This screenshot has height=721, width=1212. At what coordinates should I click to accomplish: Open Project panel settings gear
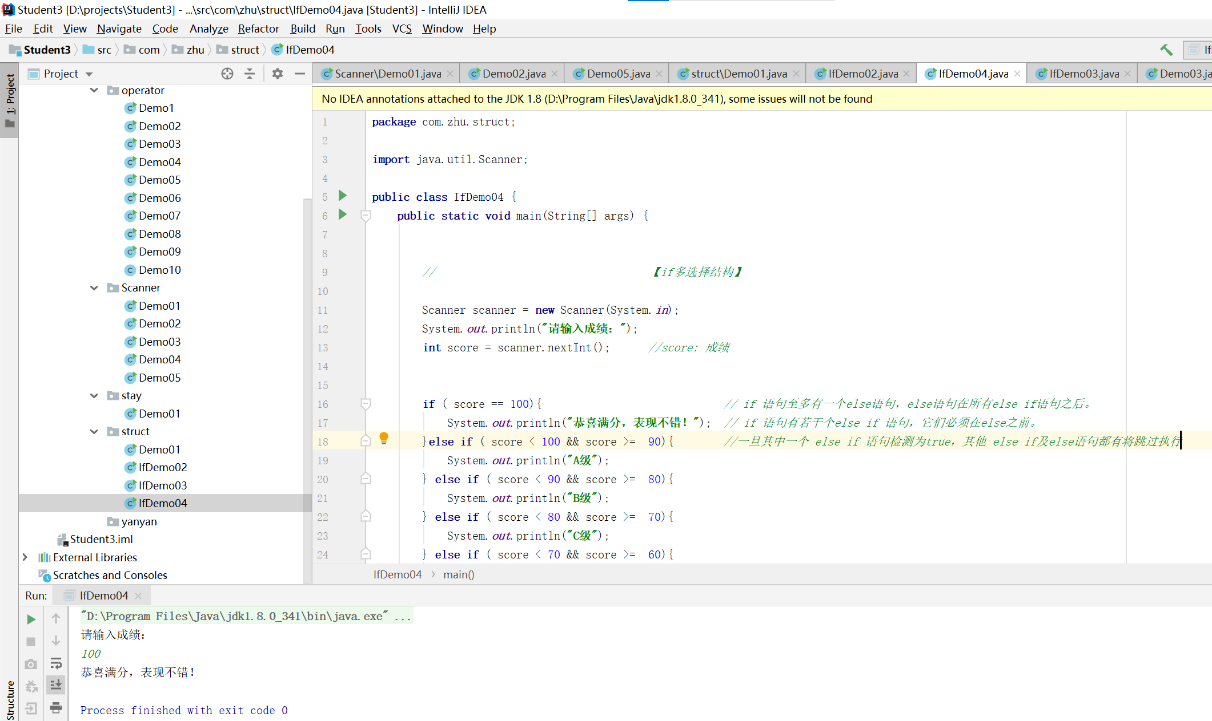coord(278,74)
